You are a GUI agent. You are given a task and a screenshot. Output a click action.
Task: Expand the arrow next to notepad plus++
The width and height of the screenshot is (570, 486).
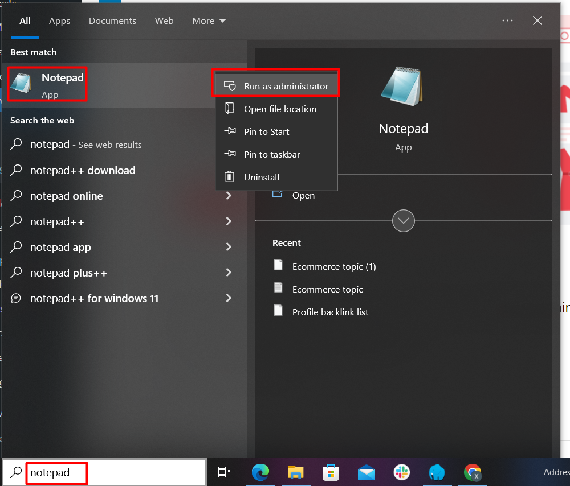click(229, 273)
